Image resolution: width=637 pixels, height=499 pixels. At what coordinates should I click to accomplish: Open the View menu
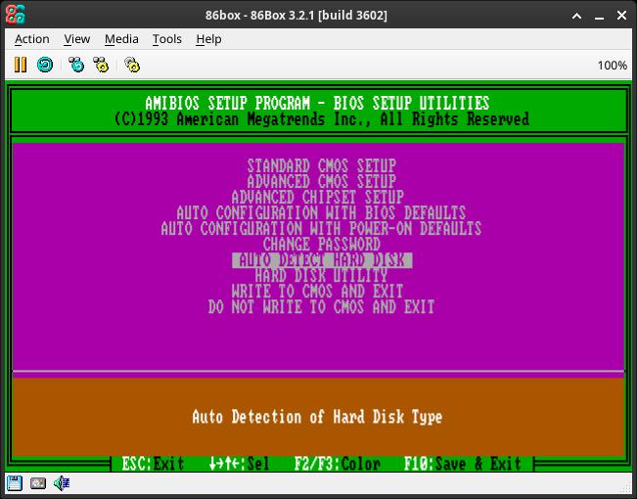76,39
